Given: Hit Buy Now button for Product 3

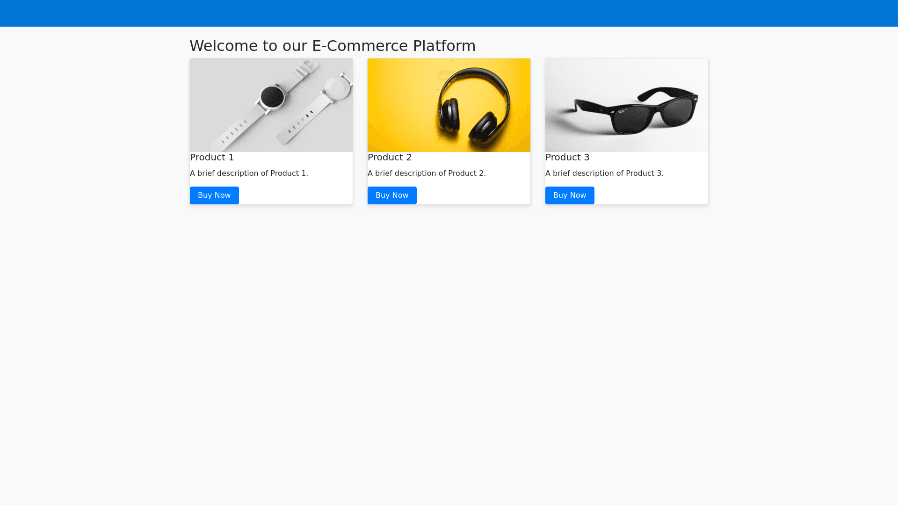Looking at the screenshot, I should [570, 195].
